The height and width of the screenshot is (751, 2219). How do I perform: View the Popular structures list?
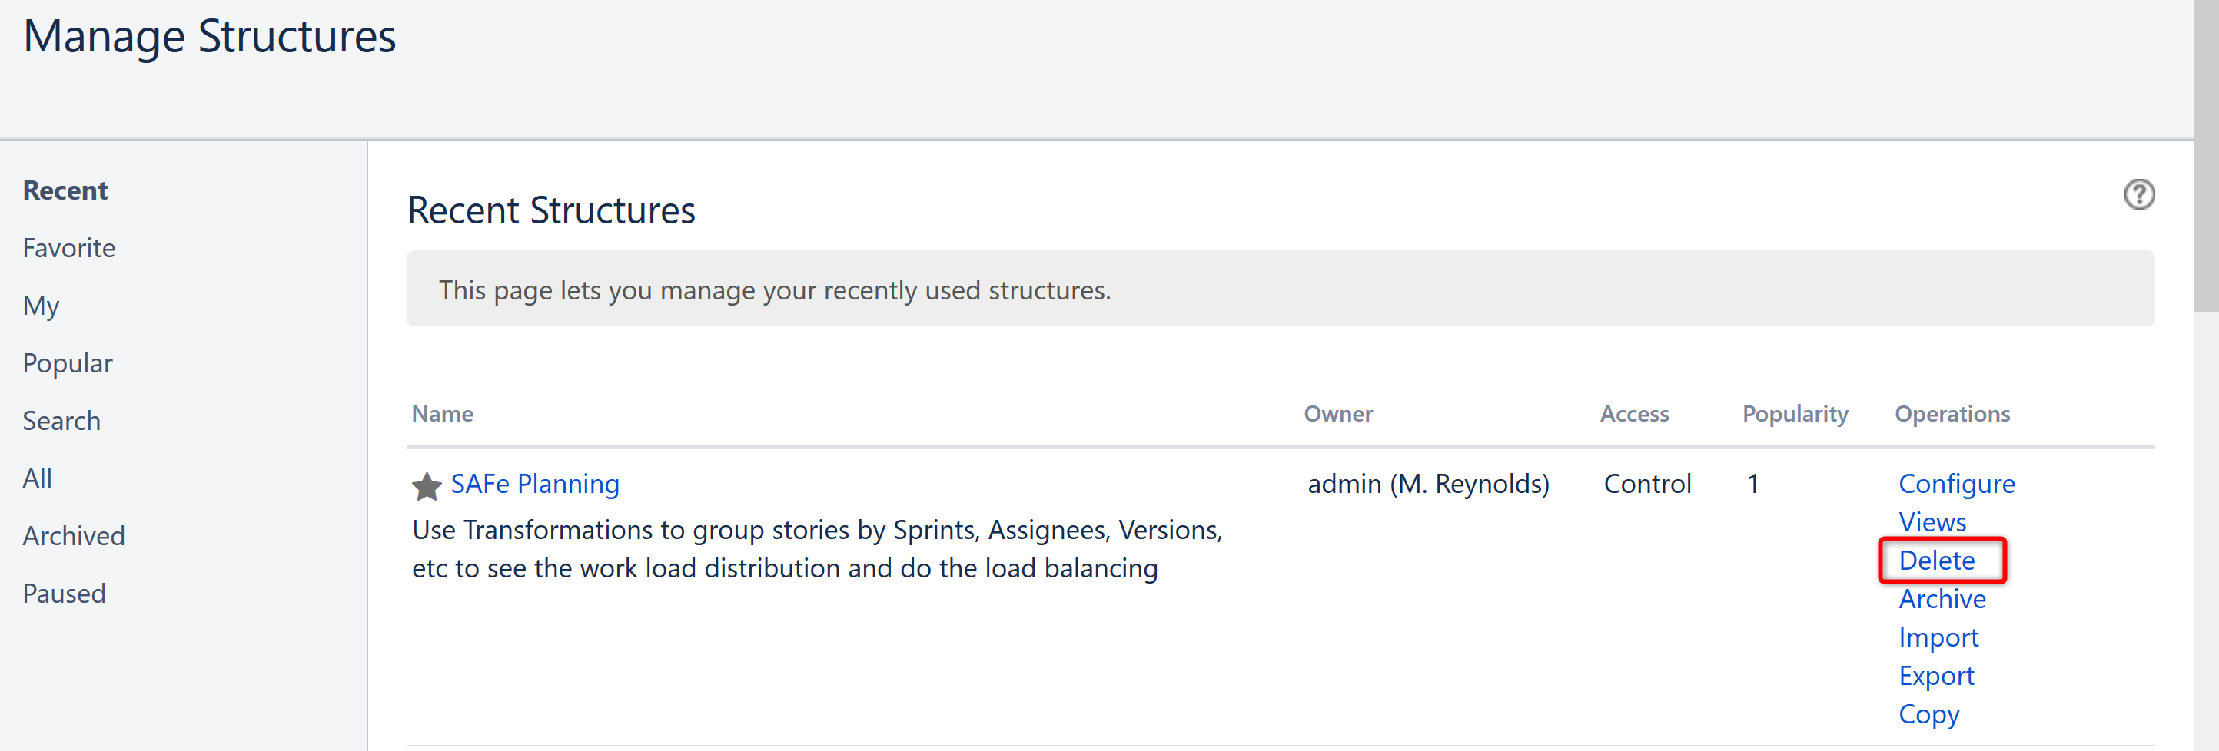pyautogui.click(x=67, y=362)
